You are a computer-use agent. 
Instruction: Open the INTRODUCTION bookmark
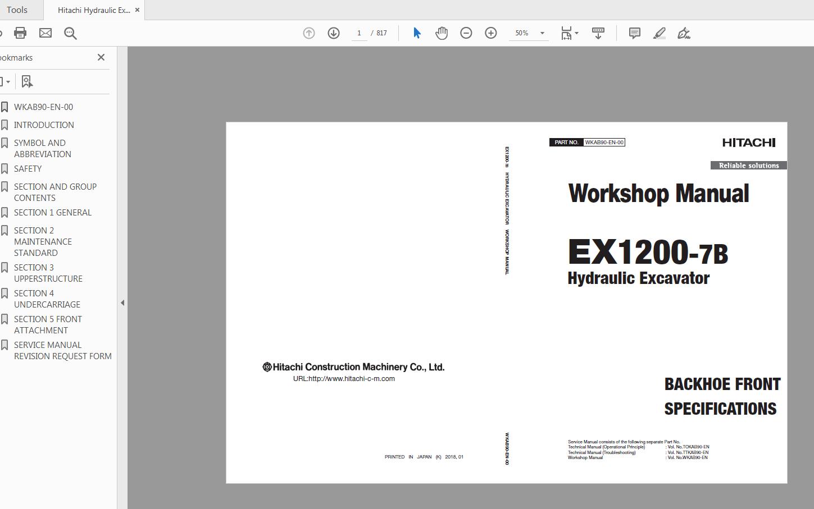tap(44, 125)
